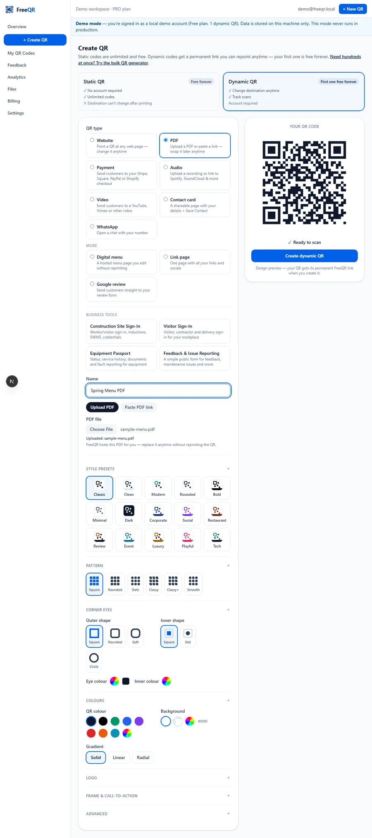Screen dimensions: 372x838
Task: Set outer corner eye shape to Soft
Action: 135,636
